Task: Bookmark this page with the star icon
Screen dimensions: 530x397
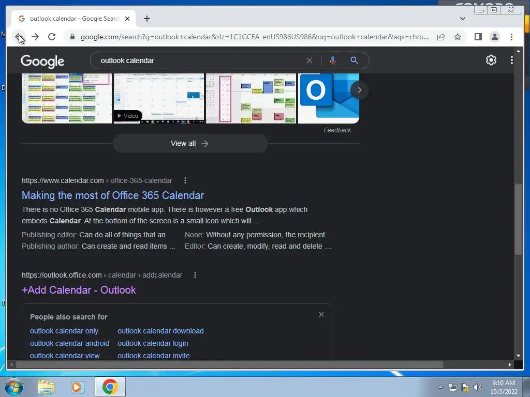Action: [x=458, y=37]
